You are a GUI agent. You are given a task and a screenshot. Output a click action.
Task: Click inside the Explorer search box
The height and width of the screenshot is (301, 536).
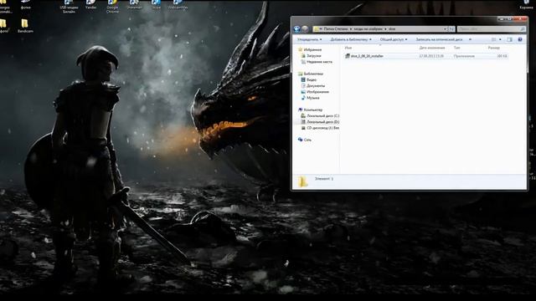[491, 29]
